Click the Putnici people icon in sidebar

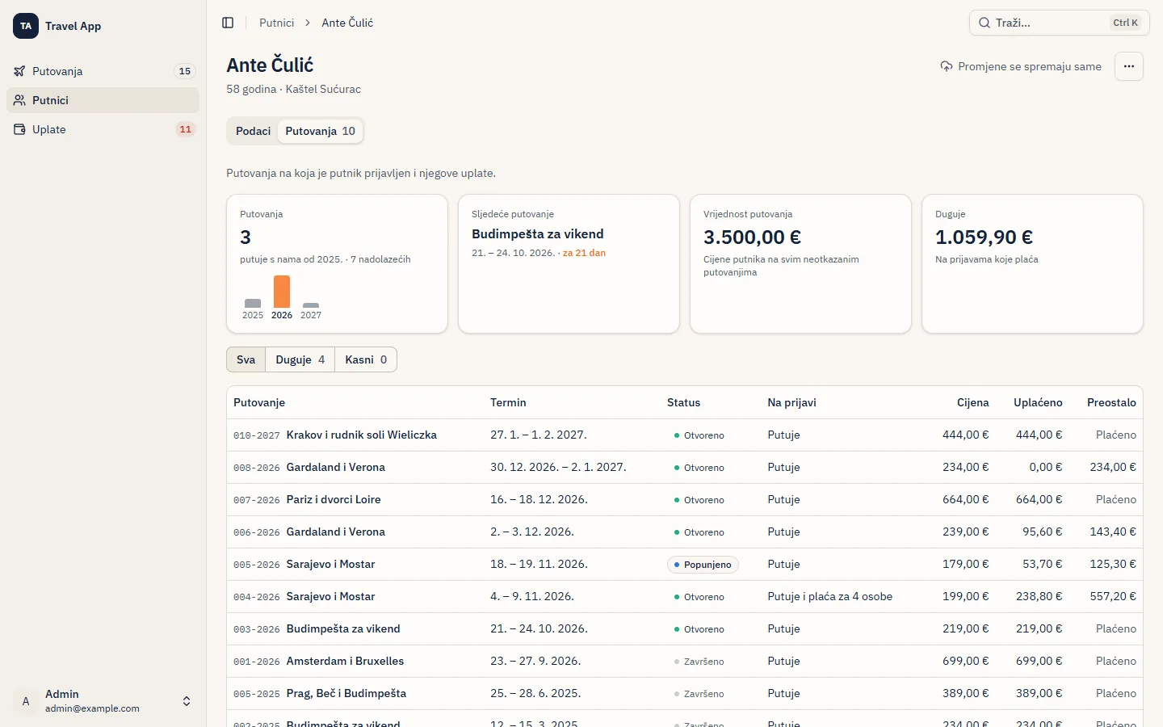pos(19,100)
